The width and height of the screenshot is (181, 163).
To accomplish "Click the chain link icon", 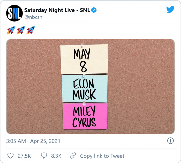I will (73, 156).
